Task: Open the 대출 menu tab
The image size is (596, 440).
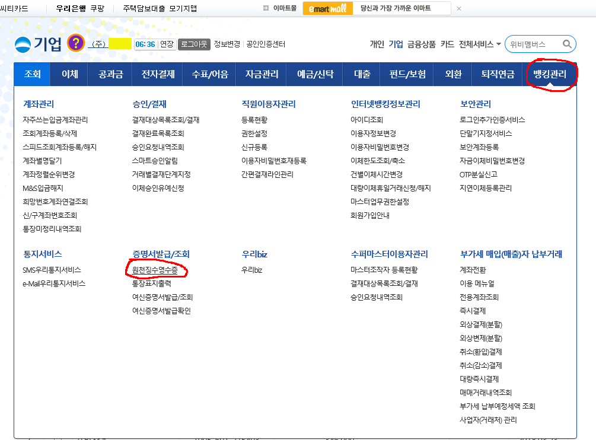Action: click(362, 74)
